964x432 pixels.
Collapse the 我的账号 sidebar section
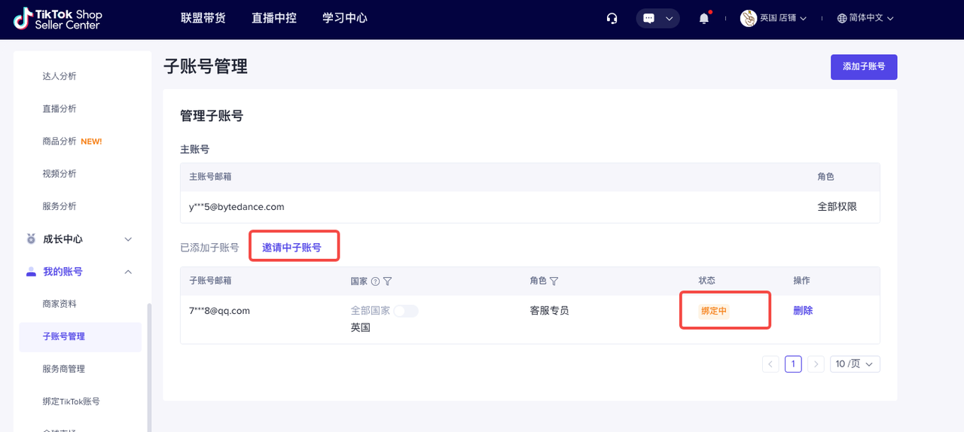click(x=128, y=272)
